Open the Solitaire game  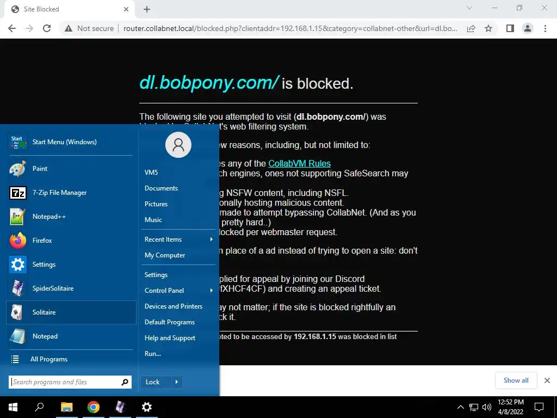click(71, 312)
